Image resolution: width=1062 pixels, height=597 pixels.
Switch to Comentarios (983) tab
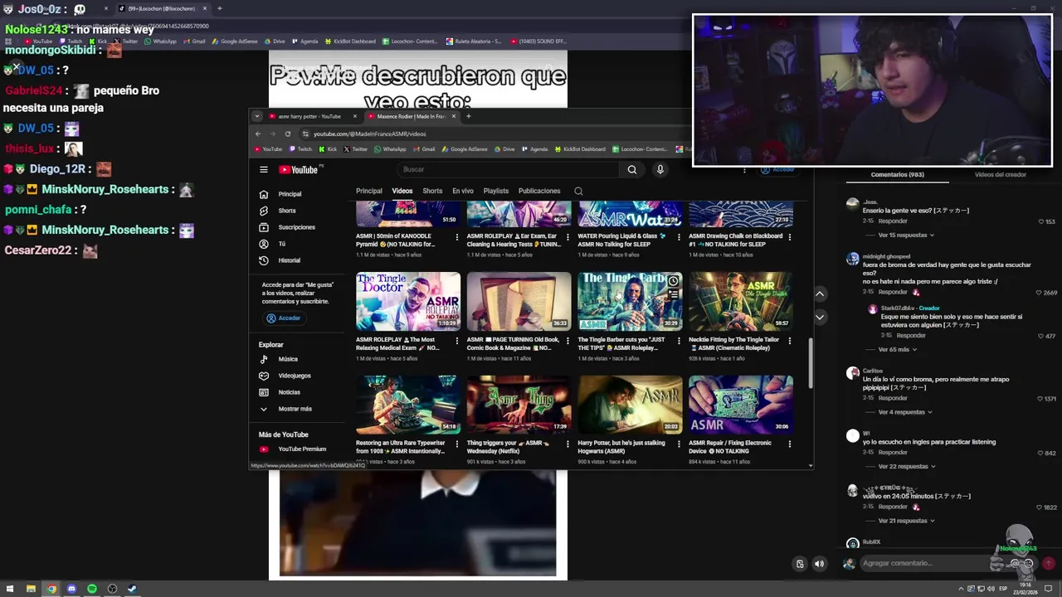click(897, 175)
